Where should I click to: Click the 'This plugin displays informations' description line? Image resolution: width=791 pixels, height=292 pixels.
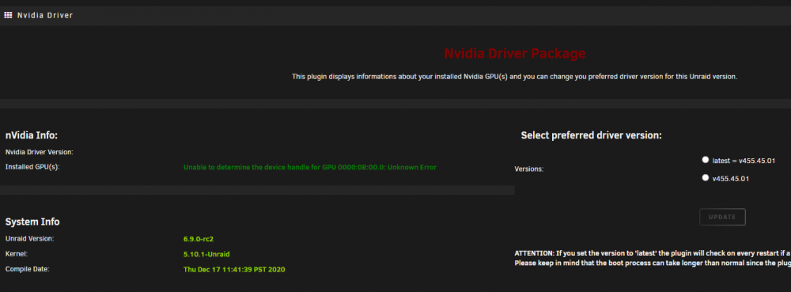pos(515,77)
